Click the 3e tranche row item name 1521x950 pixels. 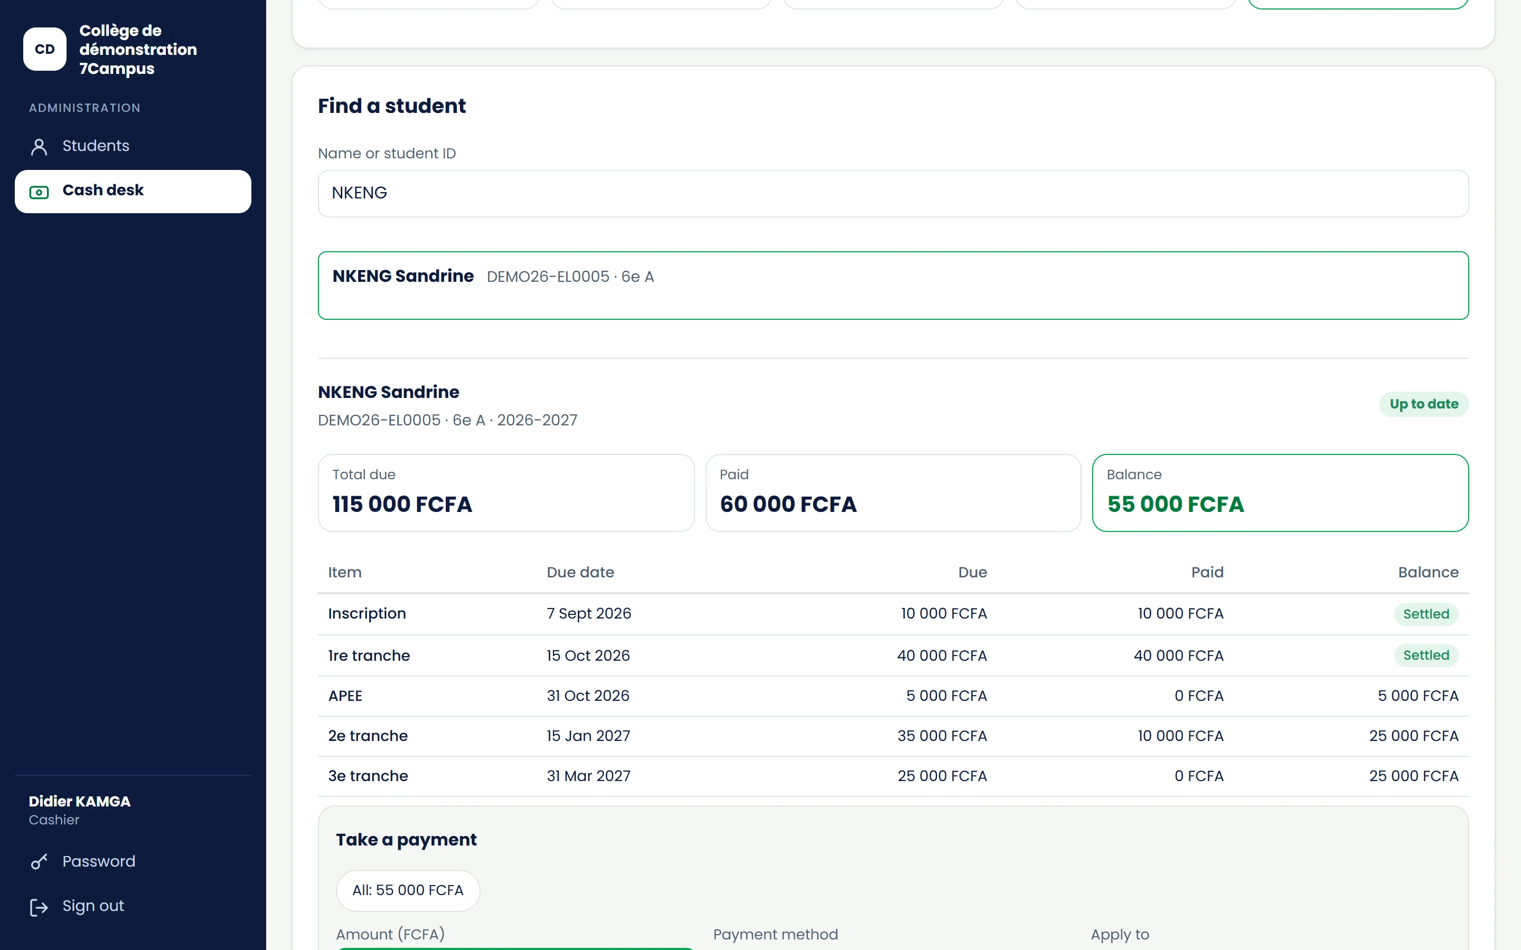click(368, 776)
